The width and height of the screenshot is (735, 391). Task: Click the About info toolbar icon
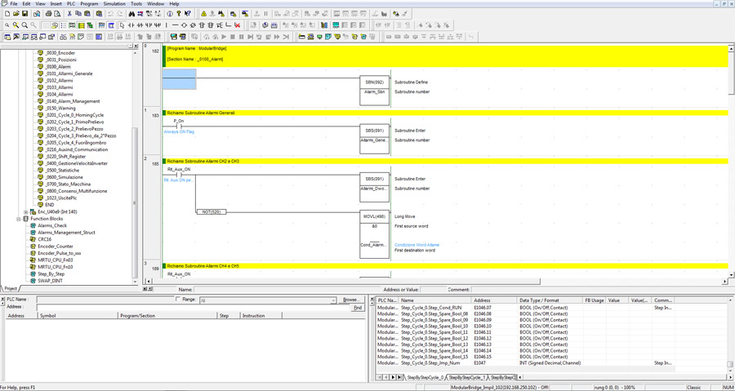(170, 14)
